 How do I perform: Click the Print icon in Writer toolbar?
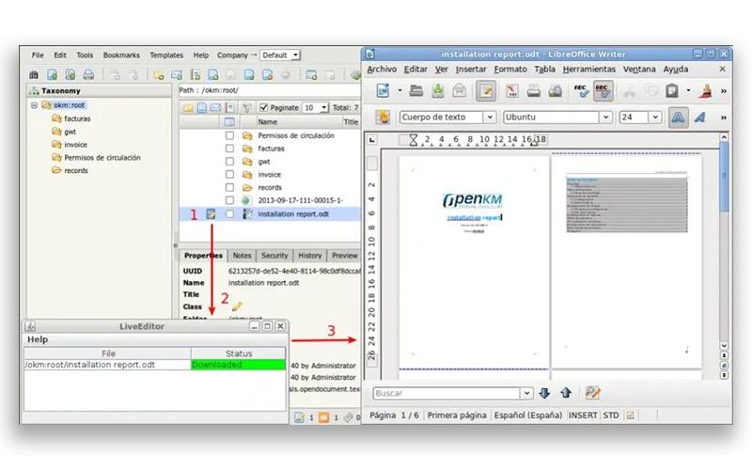tap(534, 90)
